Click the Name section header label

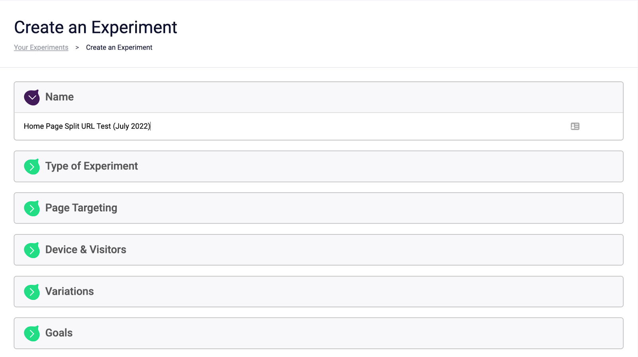[59, 97]
